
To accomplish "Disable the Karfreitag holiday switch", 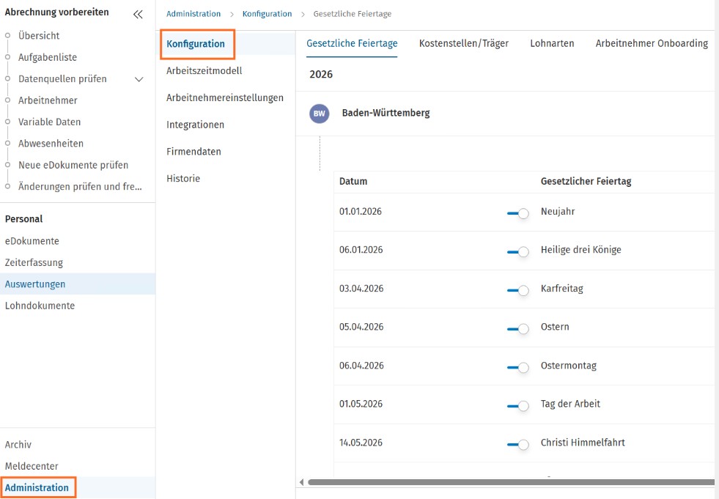I will tap(517, 290).
